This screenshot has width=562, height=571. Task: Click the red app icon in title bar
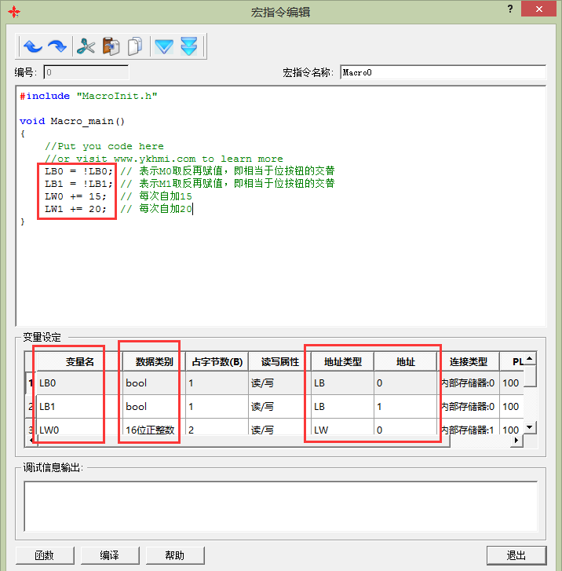[x=13, y=12]
